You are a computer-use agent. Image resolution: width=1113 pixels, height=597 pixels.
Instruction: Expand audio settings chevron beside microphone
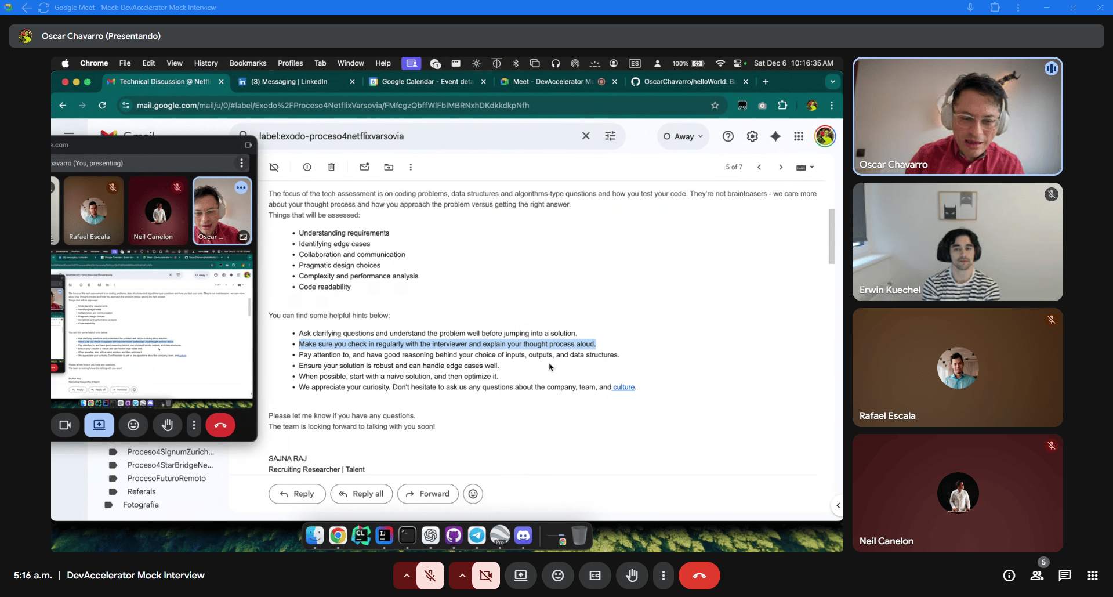pyautogui.click(x=406, y=576)
